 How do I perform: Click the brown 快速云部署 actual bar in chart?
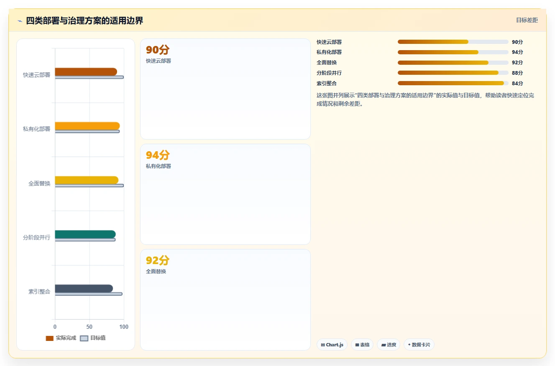click(86, 72)
